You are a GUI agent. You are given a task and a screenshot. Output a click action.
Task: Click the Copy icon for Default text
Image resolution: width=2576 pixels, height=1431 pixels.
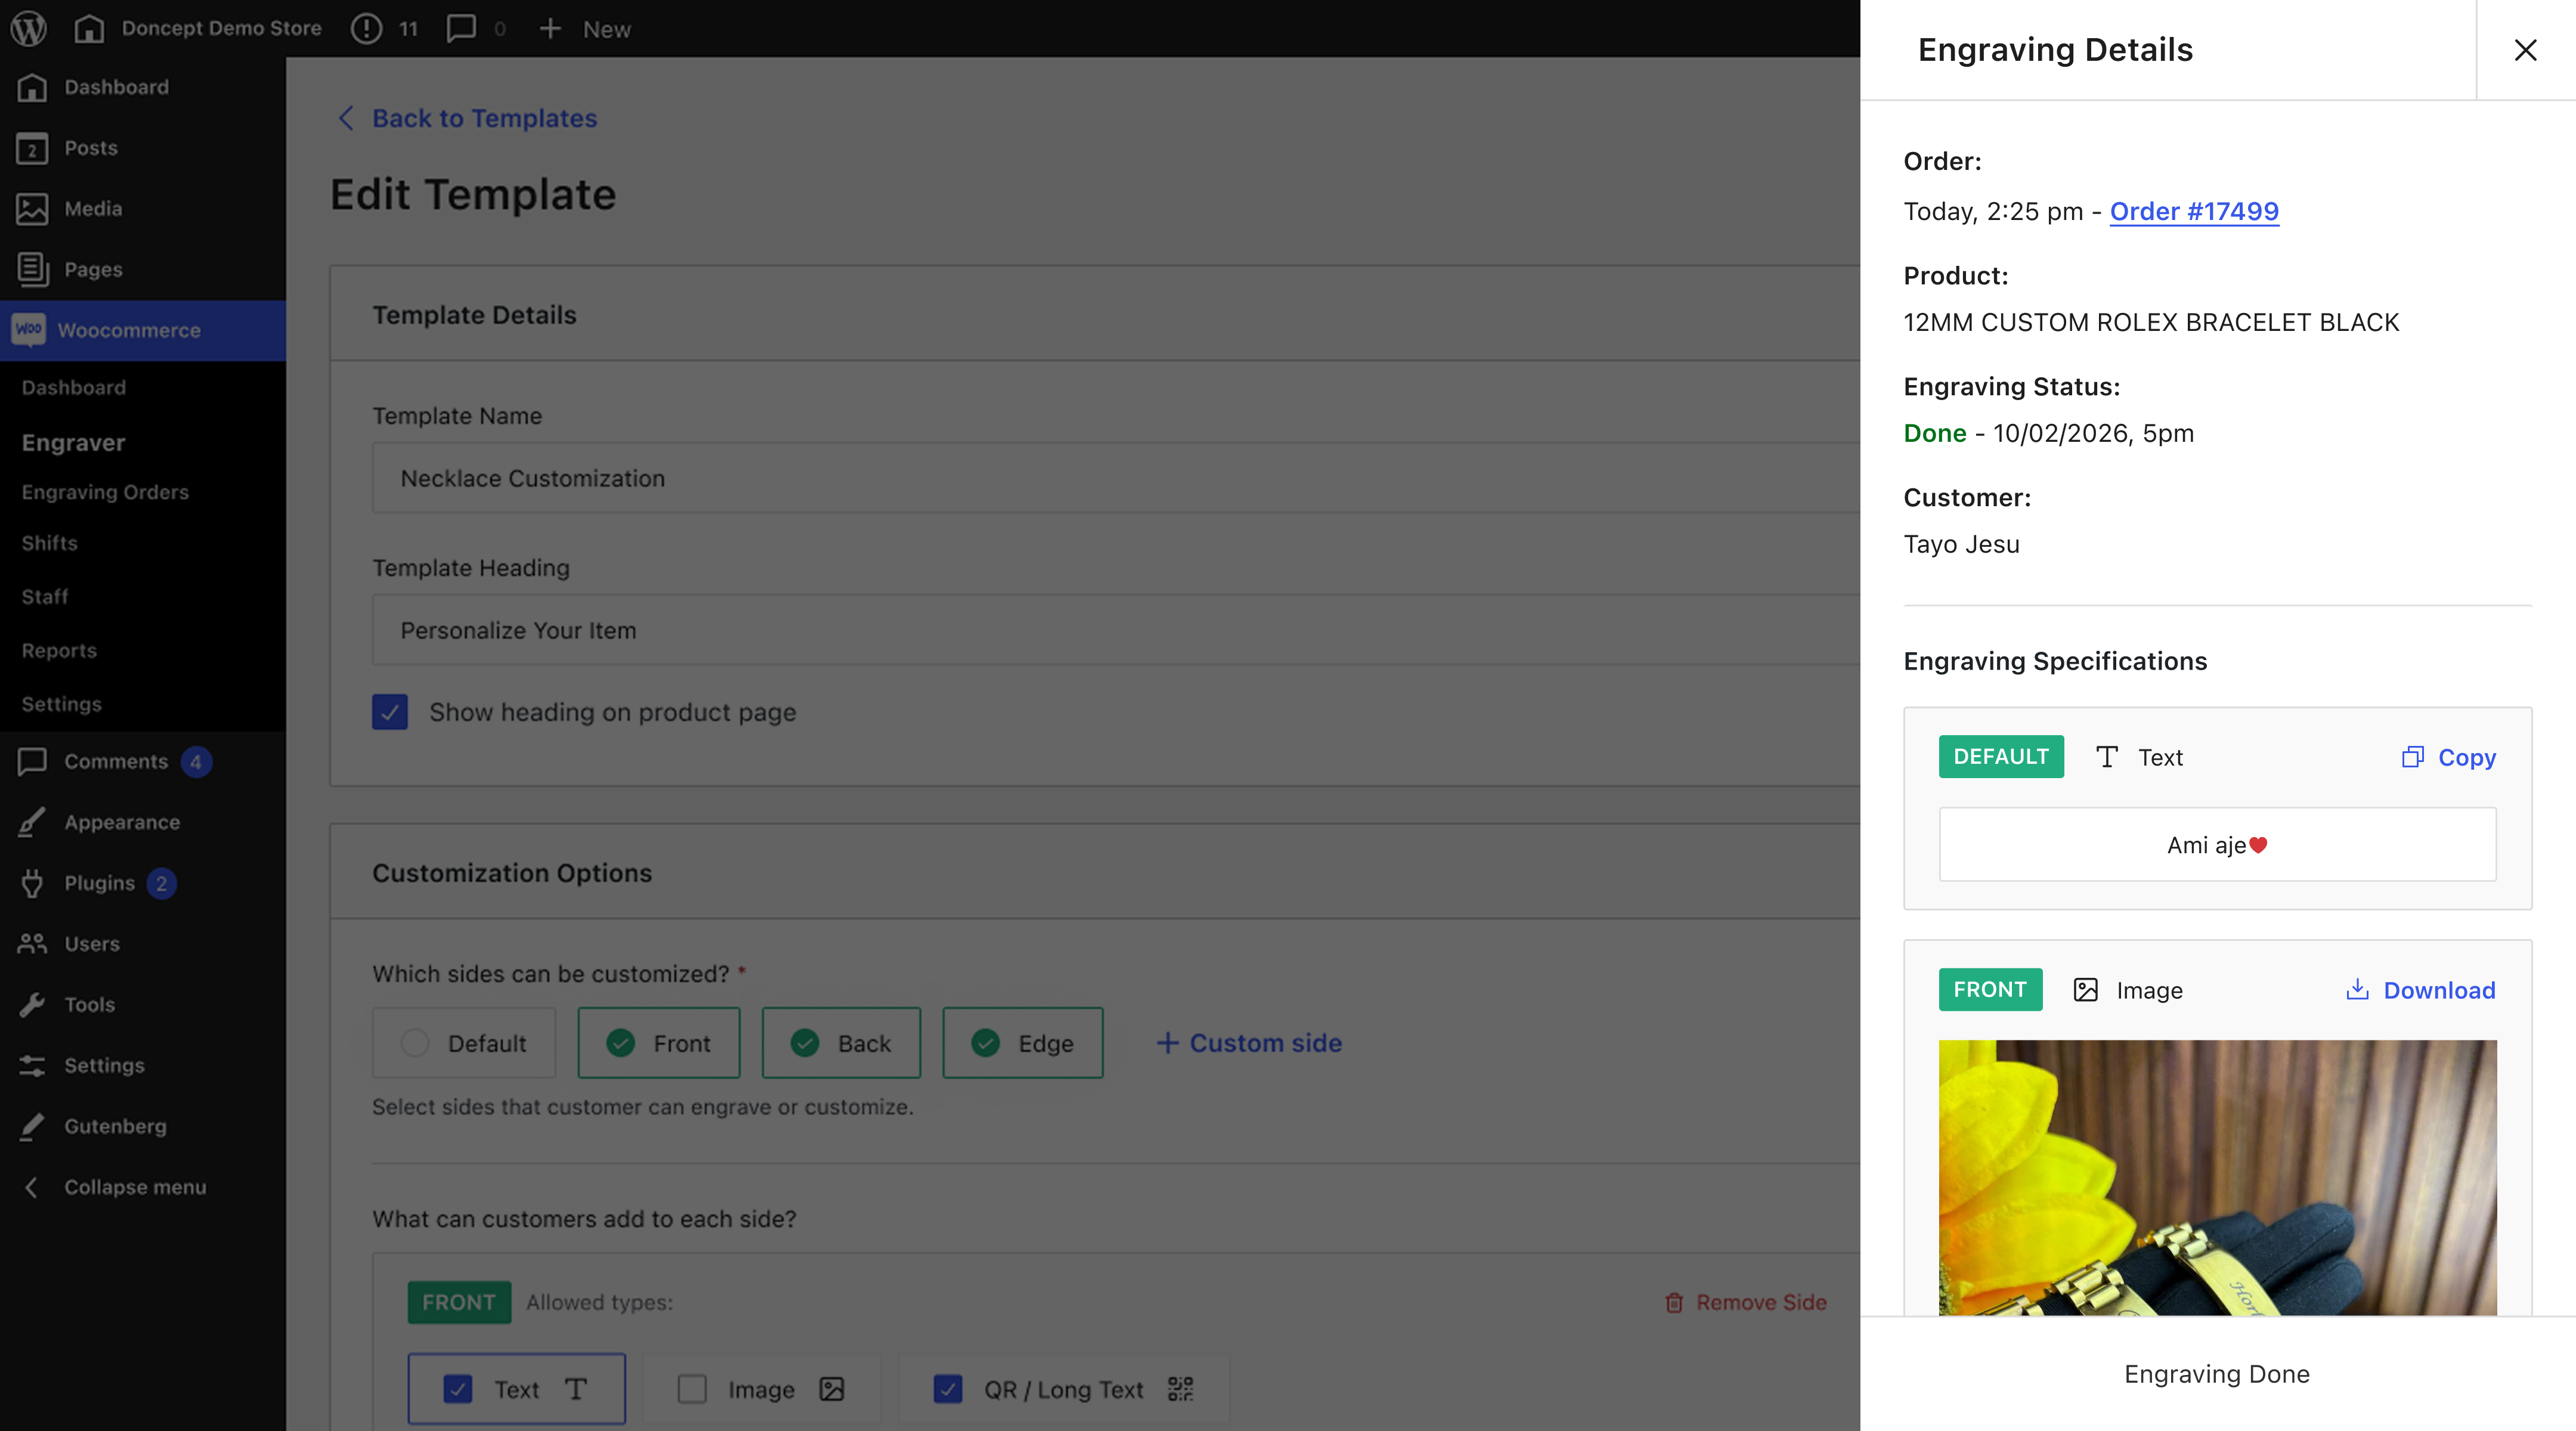(2412, 757)
